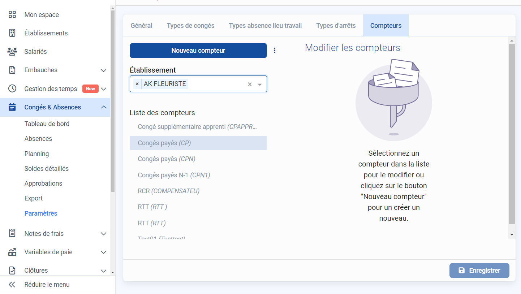Go to the Absences submenu item

pos(38,139)
